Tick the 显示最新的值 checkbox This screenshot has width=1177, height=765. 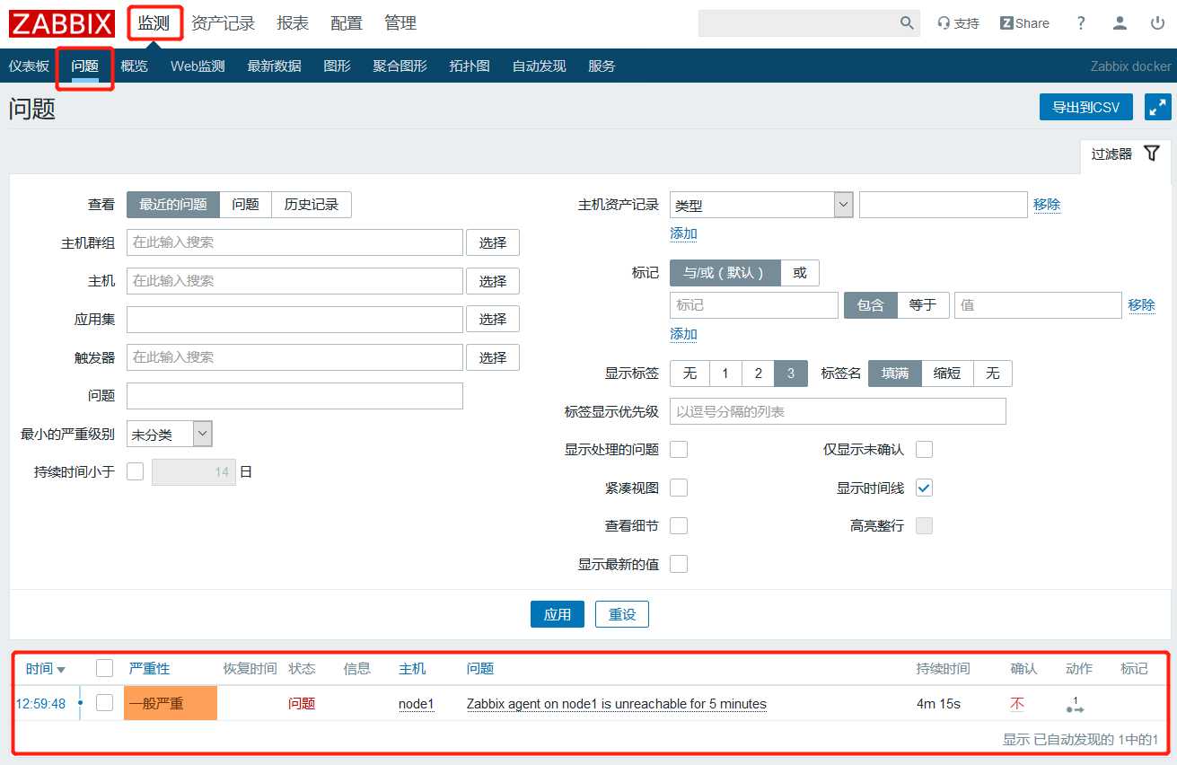[x=679, y=564]
